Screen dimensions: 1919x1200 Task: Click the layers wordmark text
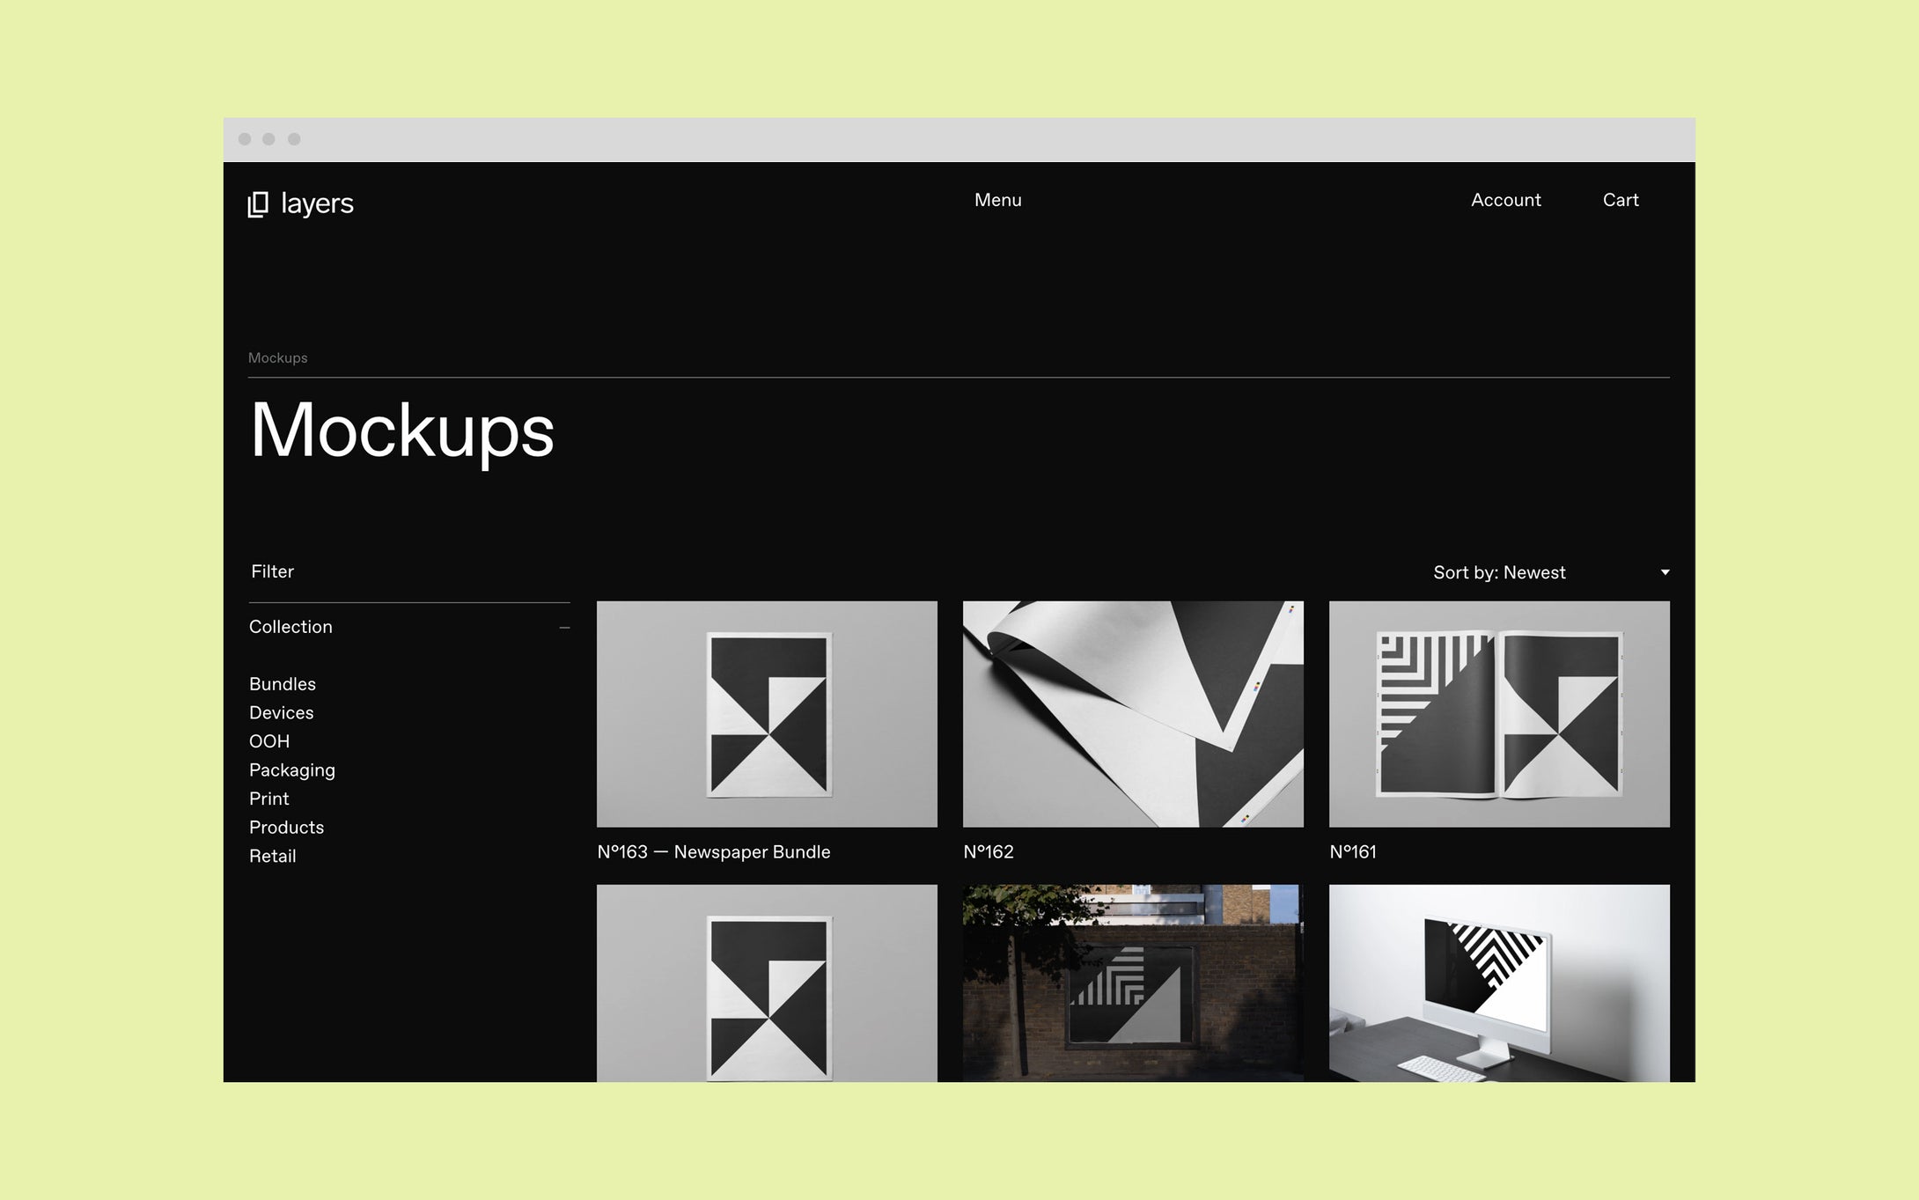click(x=317, y=204)
